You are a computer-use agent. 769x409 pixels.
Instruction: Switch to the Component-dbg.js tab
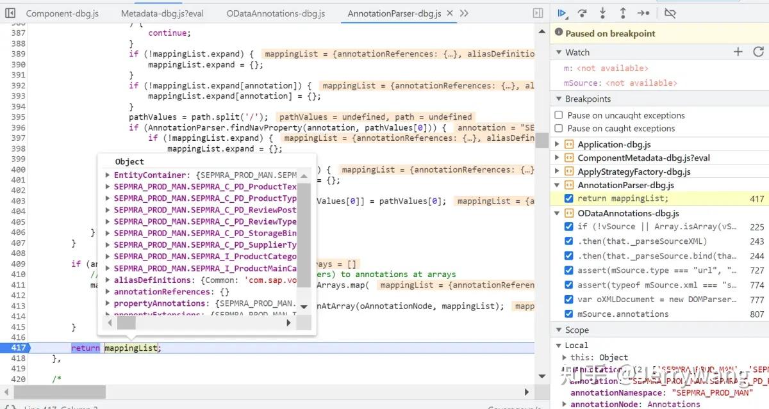[x=62, y=13]
